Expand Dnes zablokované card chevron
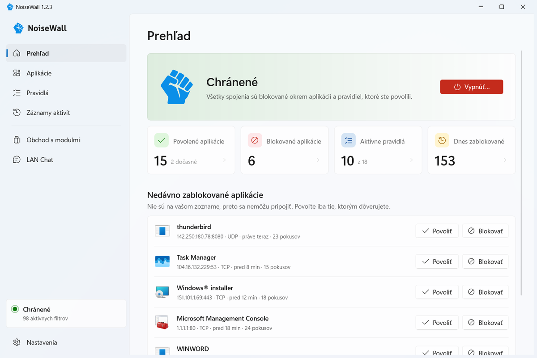Screen dimensions: 537x358 pyautogui.click(x=505, y=160)
